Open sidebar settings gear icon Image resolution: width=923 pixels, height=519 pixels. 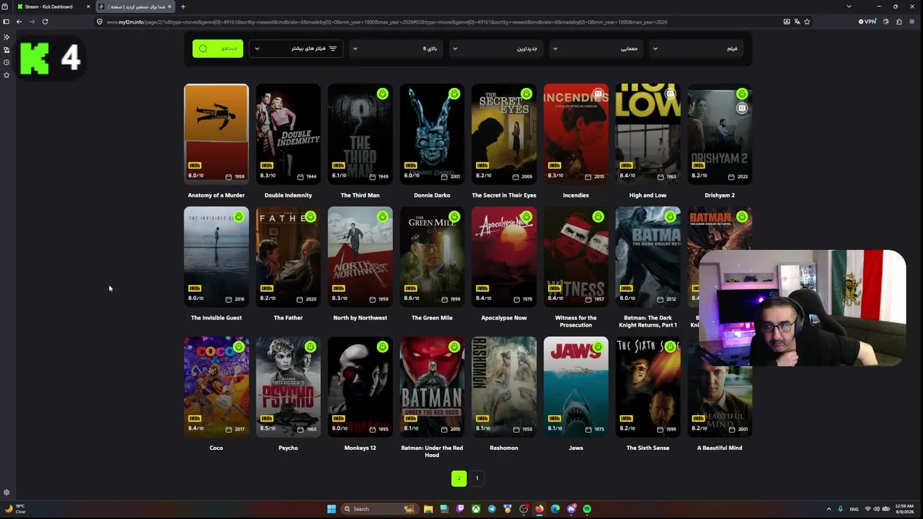[x=6, y=493]
